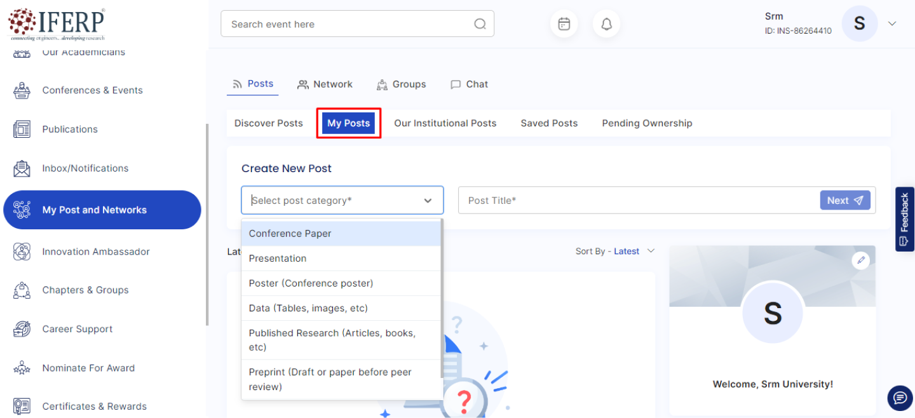
Task: Go to Conferences & Events
Action: click(92, 90)
